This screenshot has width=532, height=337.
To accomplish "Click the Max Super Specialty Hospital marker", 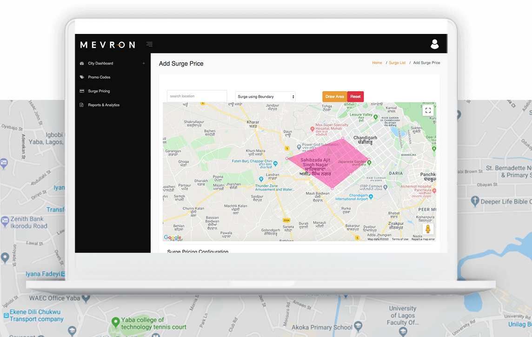I will (313, 129).
